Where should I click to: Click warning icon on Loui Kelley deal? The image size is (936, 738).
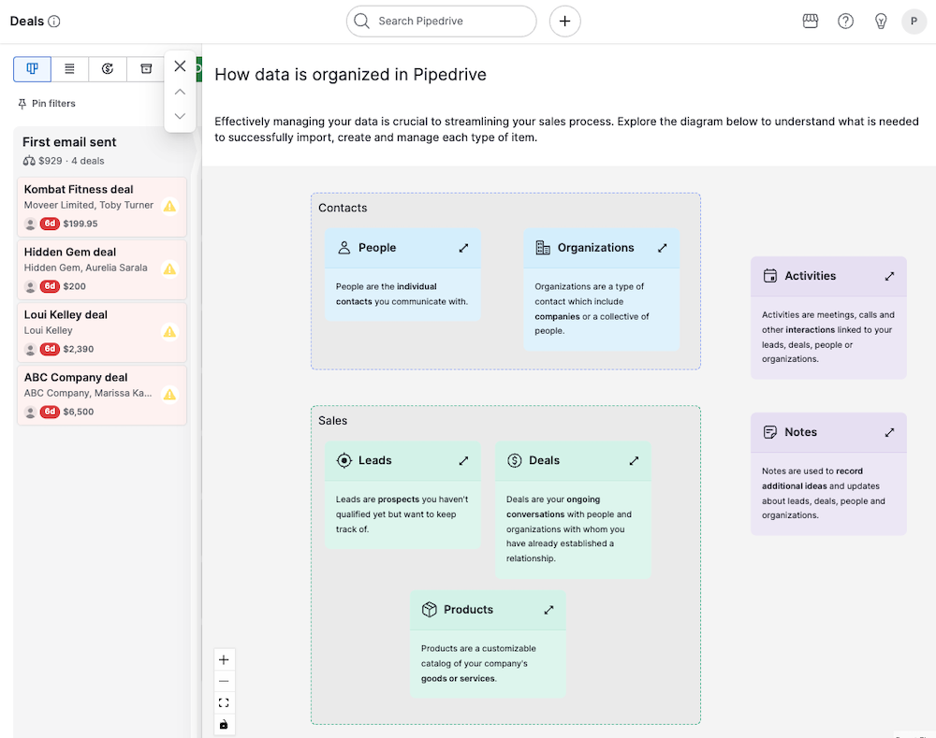point(170,331)
